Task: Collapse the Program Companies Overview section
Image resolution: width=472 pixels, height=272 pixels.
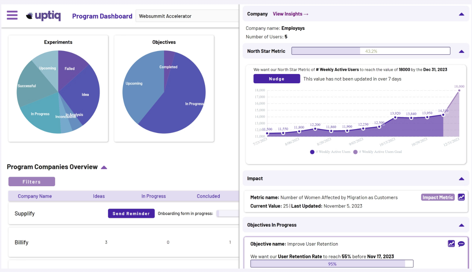Action: [x=104, y=167]
